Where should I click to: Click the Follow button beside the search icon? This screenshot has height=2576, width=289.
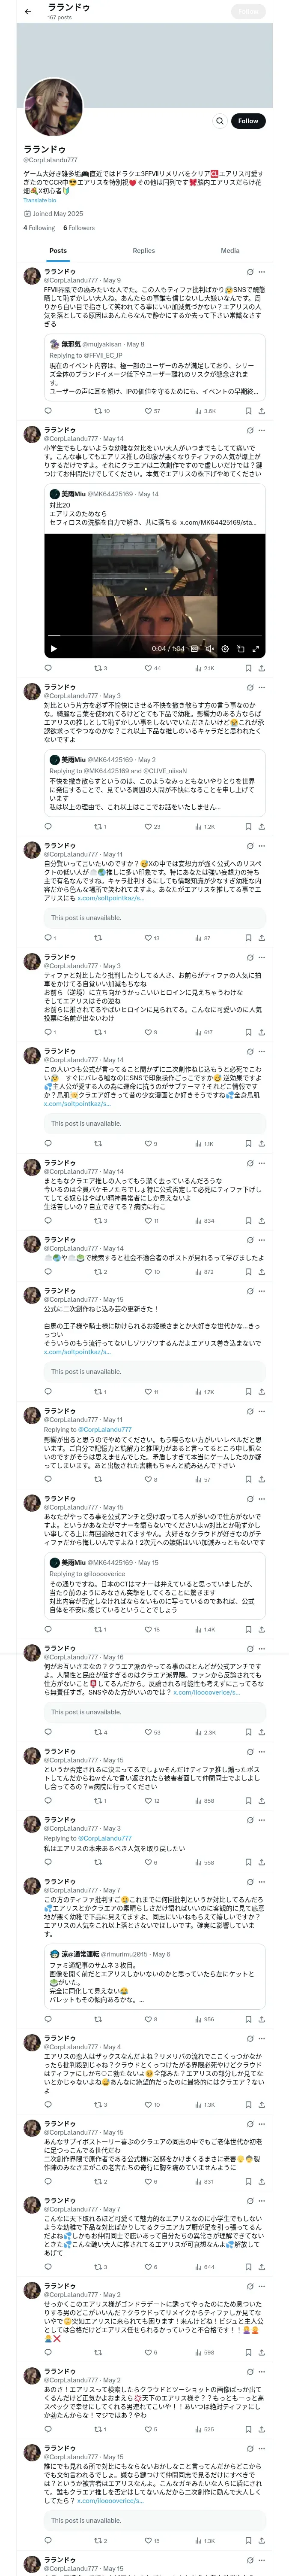(x=247, y=121)
